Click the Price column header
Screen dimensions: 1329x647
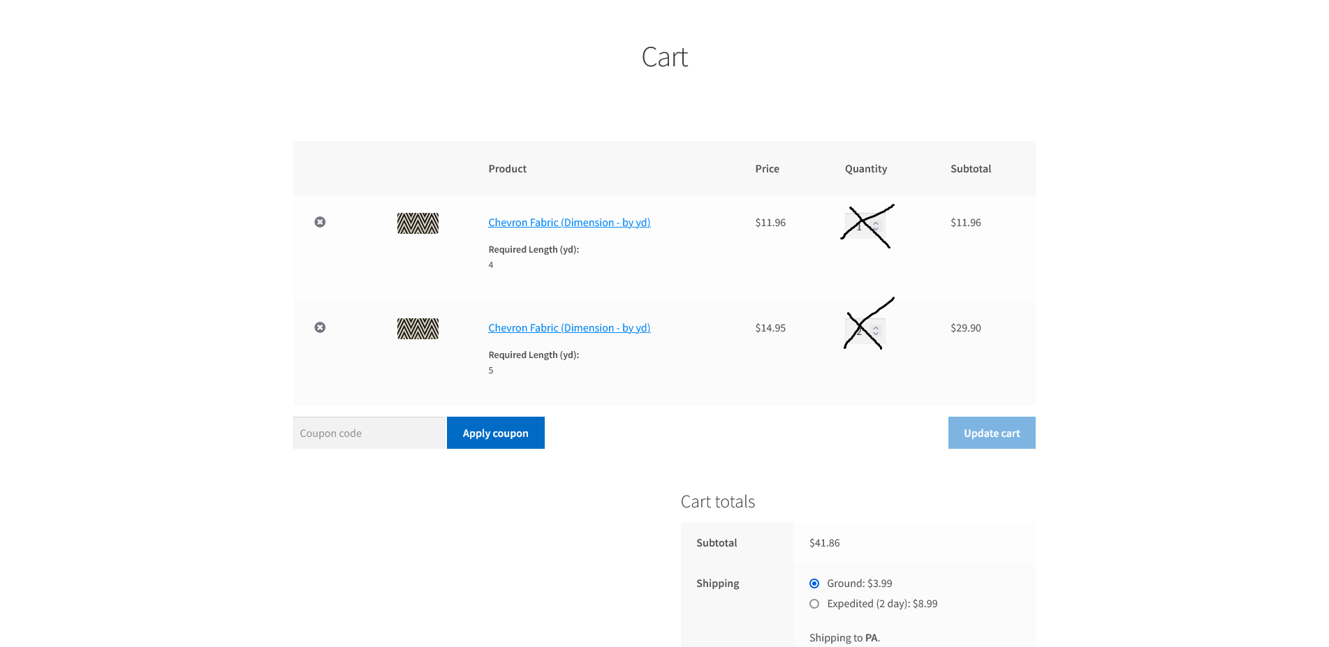(767, 169)
